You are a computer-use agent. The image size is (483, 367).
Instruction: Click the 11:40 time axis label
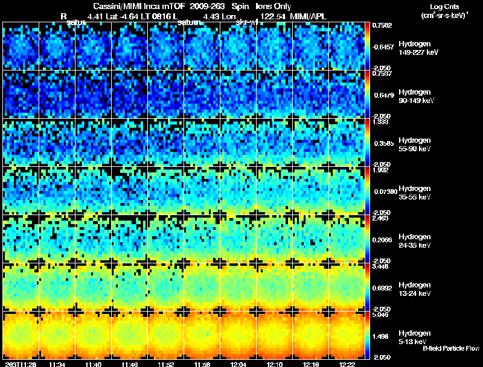point(94,364)
